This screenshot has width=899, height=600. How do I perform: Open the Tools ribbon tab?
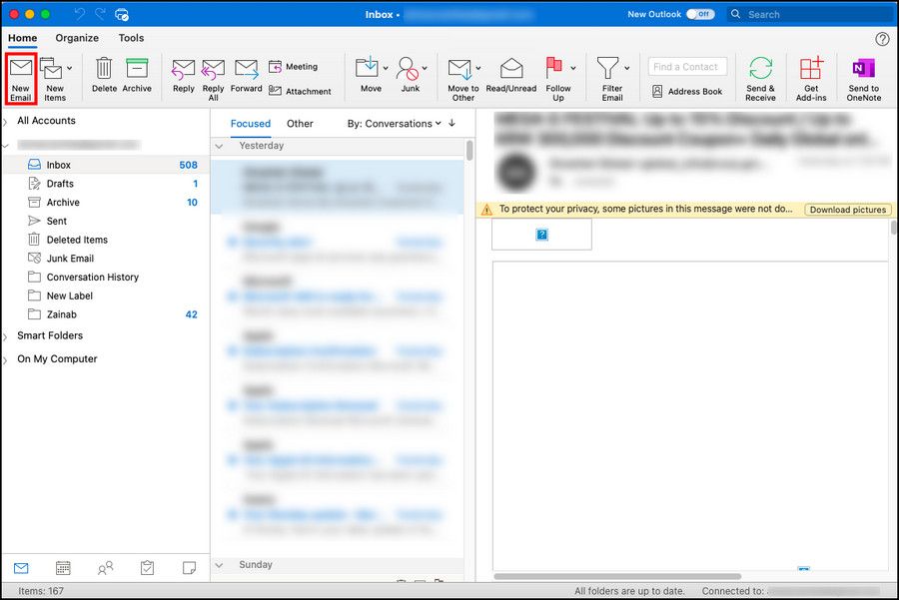131,38
